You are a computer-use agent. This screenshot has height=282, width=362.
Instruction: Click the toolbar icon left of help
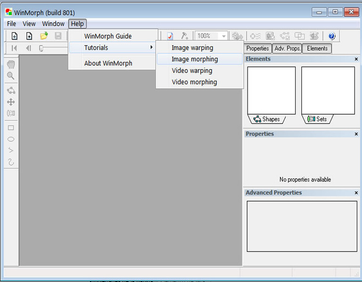click(314, 36)
